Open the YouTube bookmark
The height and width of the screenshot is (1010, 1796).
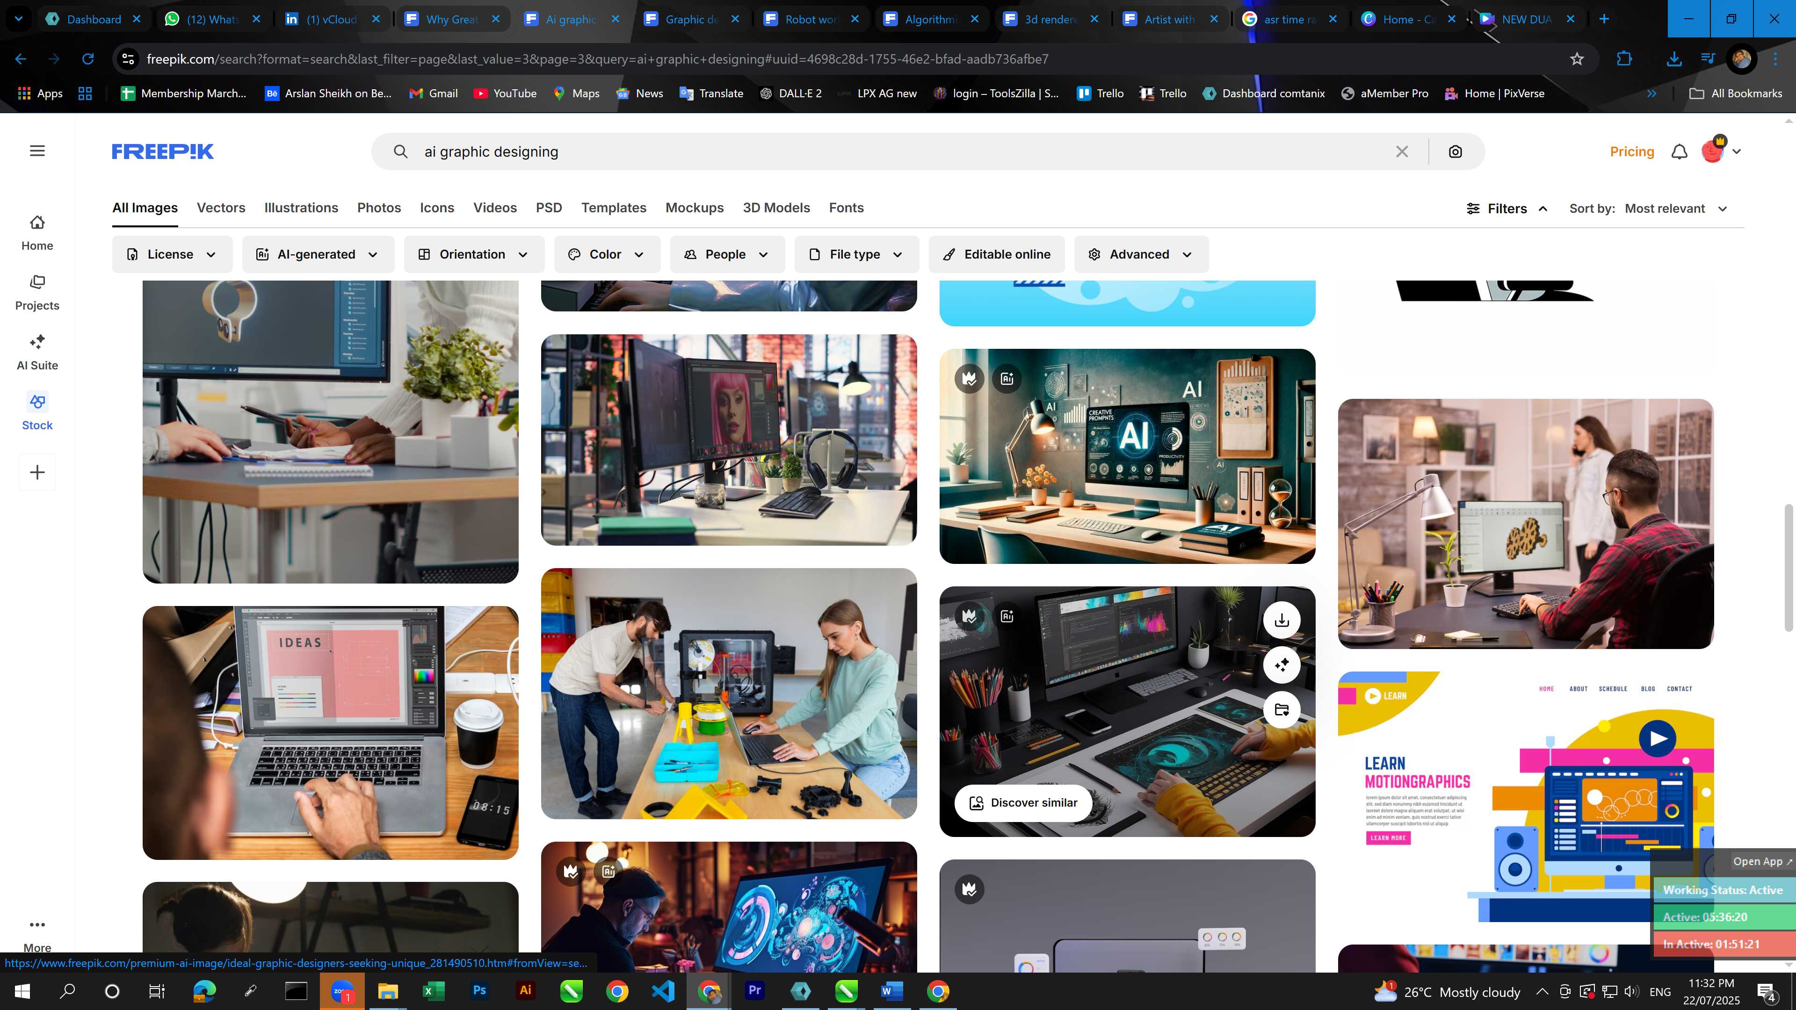pos(505,94)
